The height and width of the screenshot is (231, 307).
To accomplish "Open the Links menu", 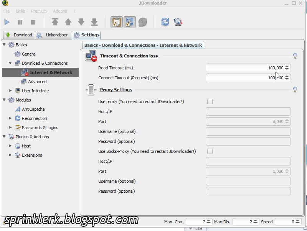I will [21, 11].
